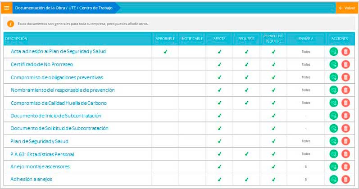The height and width of the screenshot is (189, 359).
Task: Go back with the Volver button
Action: pyautogui.click(x=347, y=8)
